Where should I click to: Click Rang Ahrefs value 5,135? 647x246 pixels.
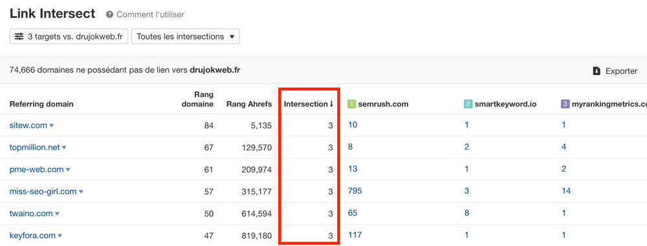point(261,126)
